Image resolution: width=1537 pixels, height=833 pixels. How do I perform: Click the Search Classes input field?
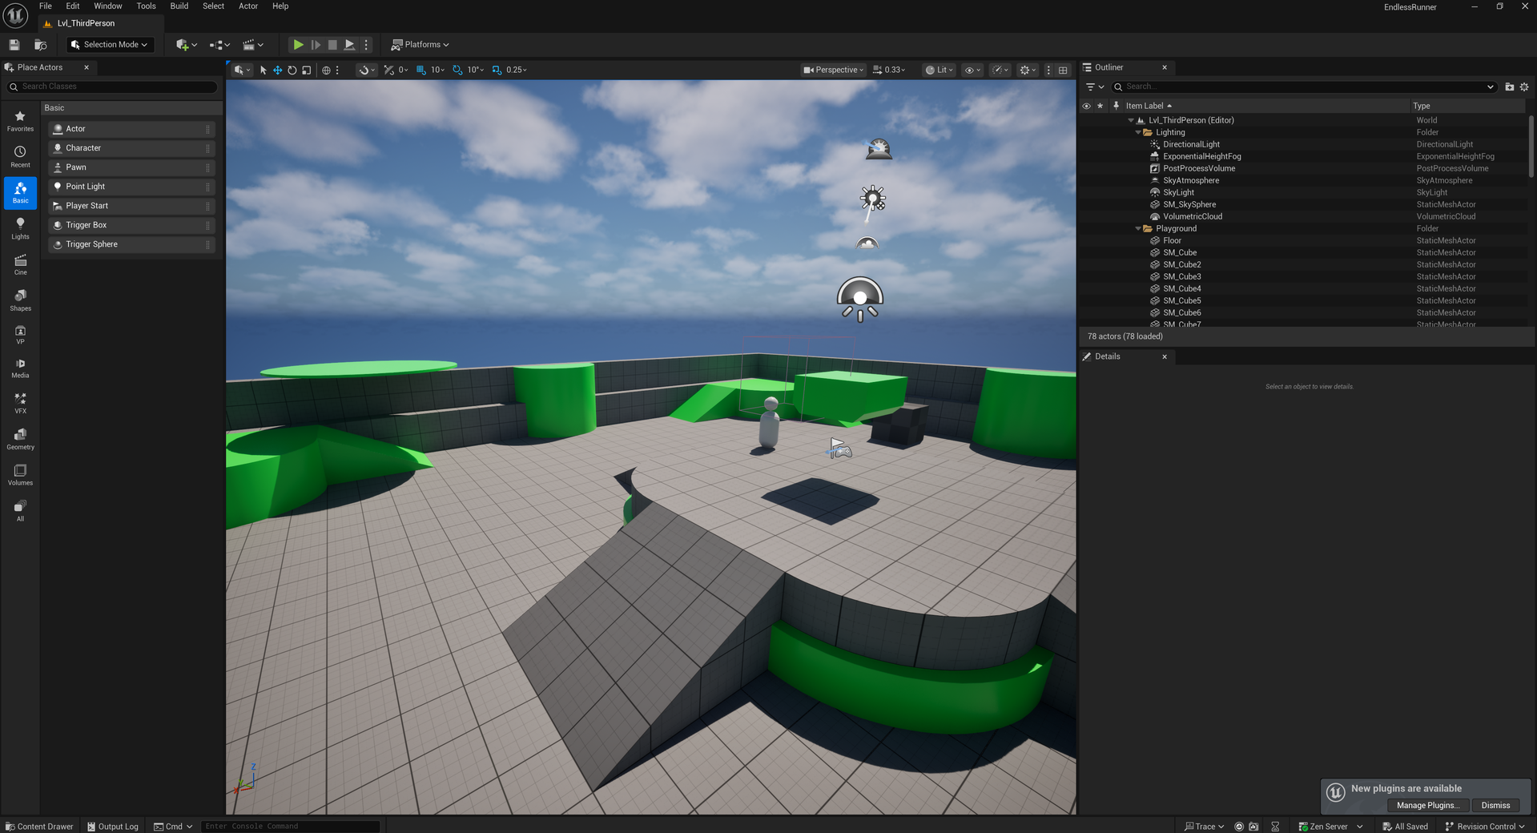pyautogui.click(x=112, y=87)
